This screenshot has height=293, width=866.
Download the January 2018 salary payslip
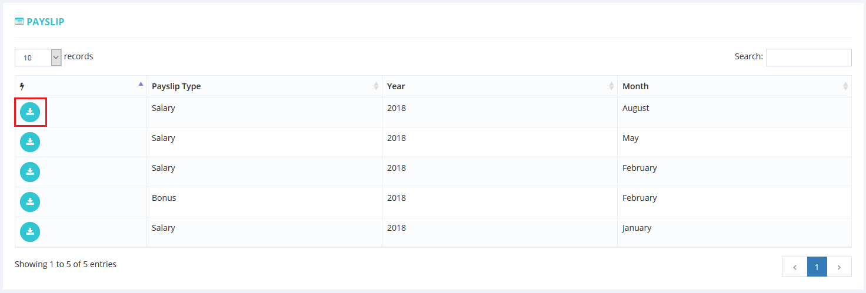tap(30, 232)
